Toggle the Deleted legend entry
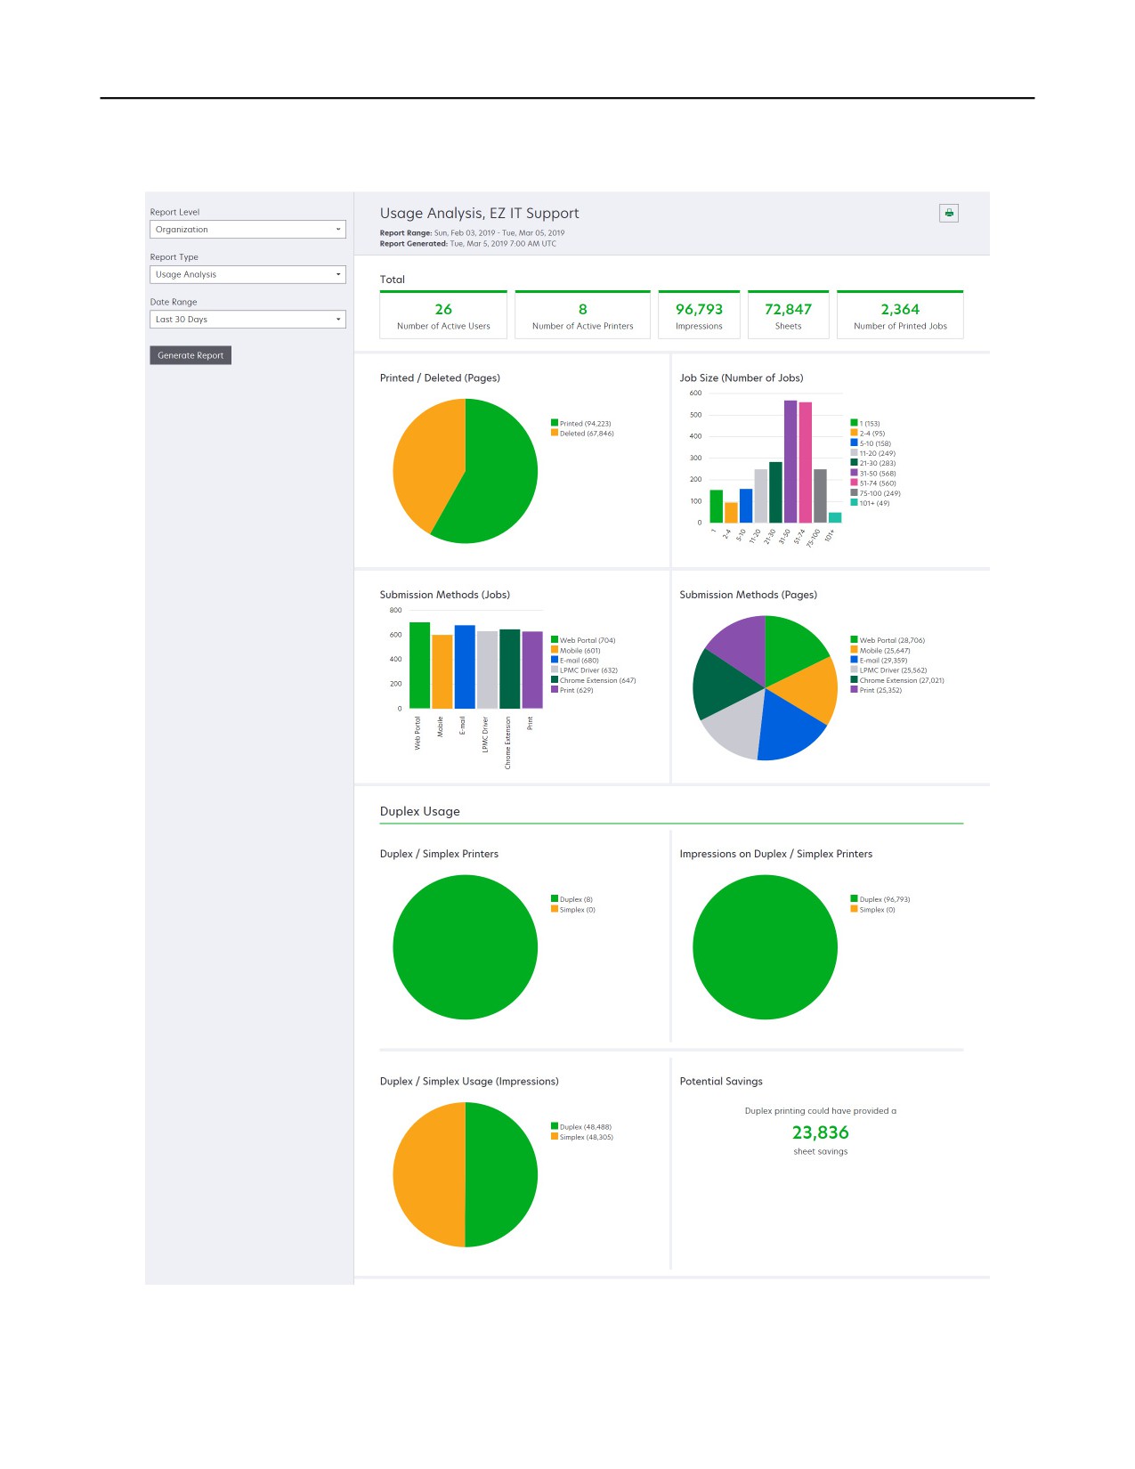The image size is (1135, 1469). point(582,434)
